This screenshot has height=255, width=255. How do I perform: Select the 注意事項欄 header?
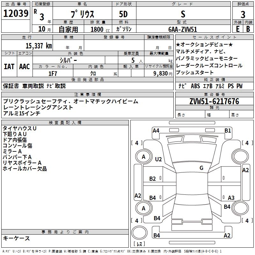(x=88, y=94)
